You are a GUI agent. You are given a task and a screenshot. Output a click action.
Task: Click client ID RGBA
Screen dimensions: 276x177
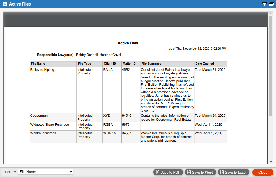[x=108, y=125]
